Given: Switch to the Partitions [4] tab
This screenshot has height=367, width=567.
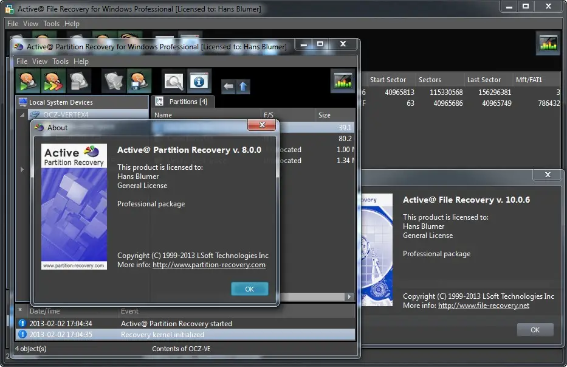Looking at the screenshot, I should tap(183, 102).
